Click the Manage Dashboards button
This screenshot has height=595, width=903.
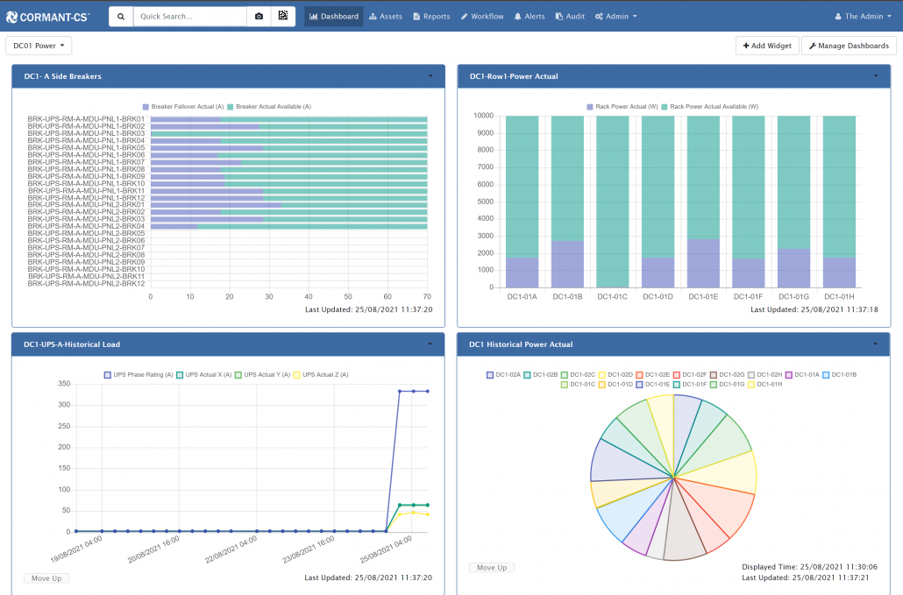coord(849,46)
